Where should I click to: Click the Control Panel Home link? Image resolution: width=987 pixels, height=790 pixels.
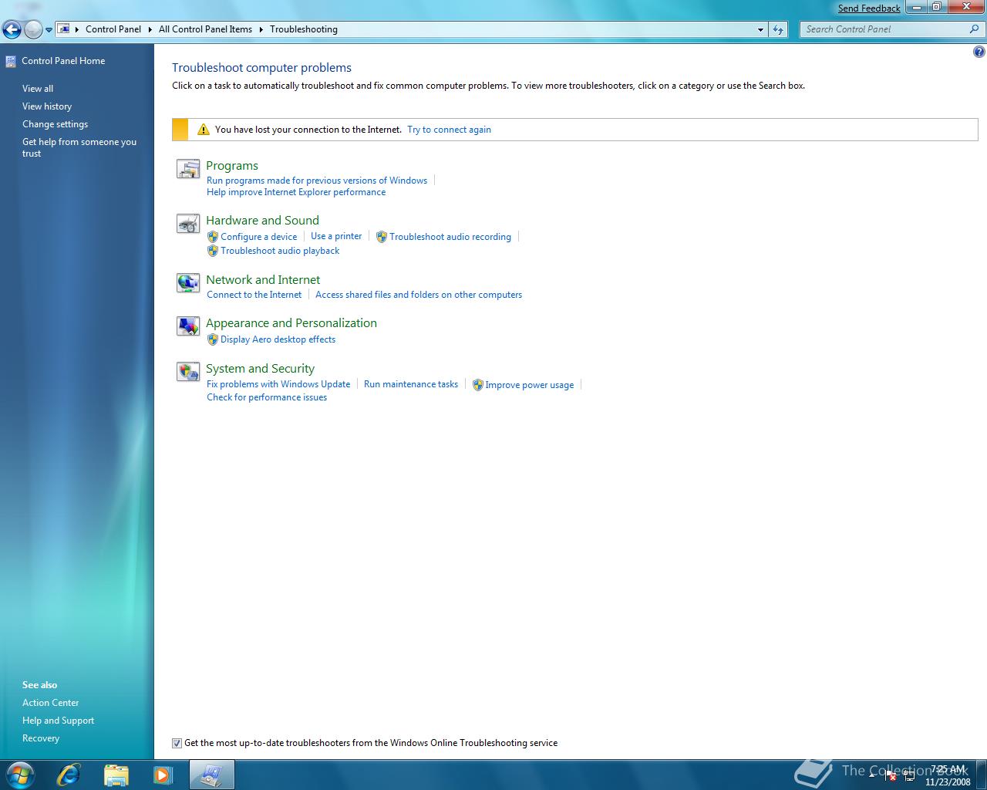pos(63,61)
